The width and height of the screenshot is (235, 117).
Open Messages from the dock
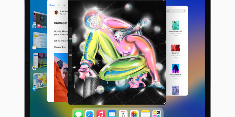(78, 114)
